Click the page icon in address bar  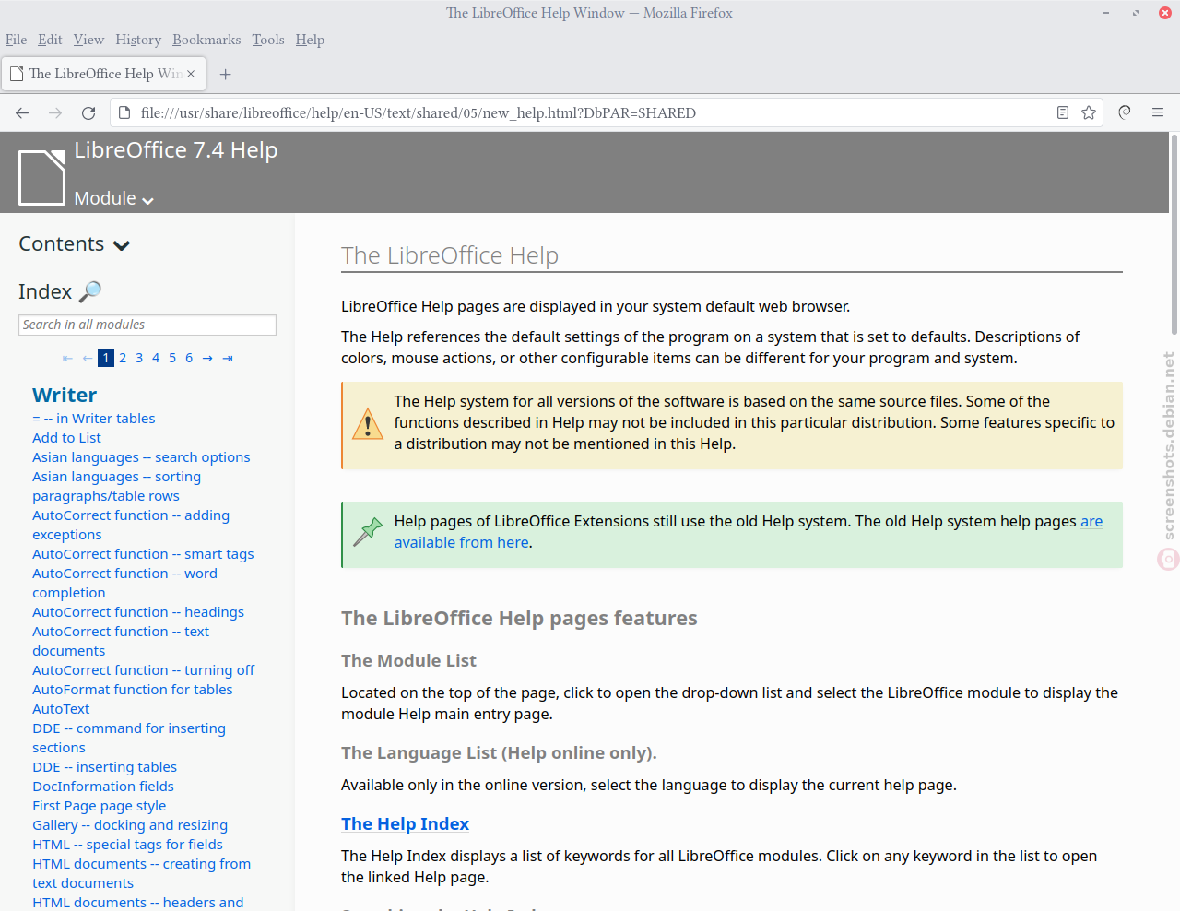click(125, 112)
